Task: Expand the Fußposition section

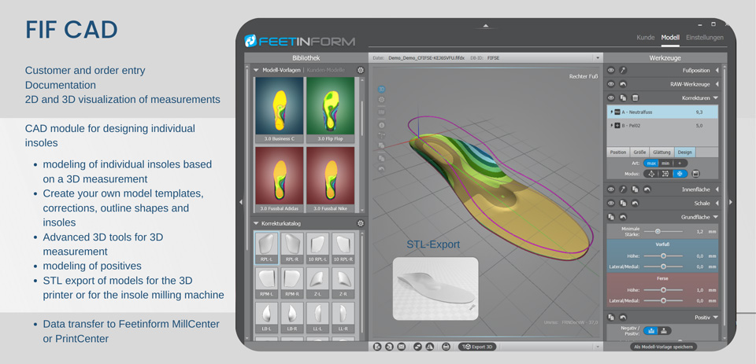Action: pyautogui.click(x=717, y=70)
